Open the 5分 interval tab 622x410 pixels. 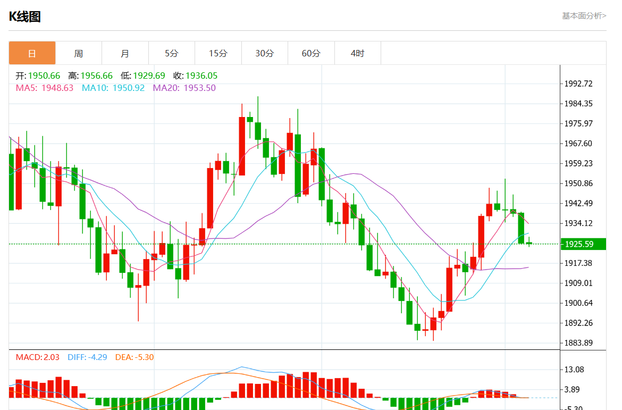coord(172,53)
